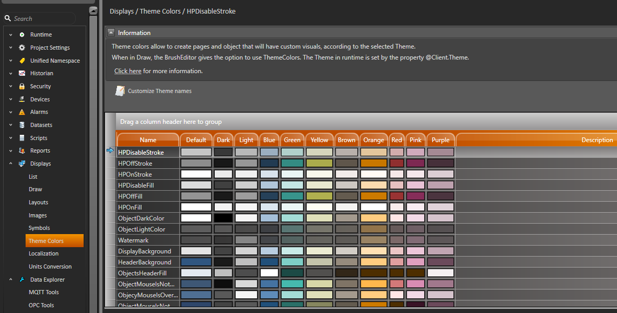Open the Symbols page under Displays
The width and height of the screenshot is (617, 313).
pyautogui.click(x=39, y=228)
